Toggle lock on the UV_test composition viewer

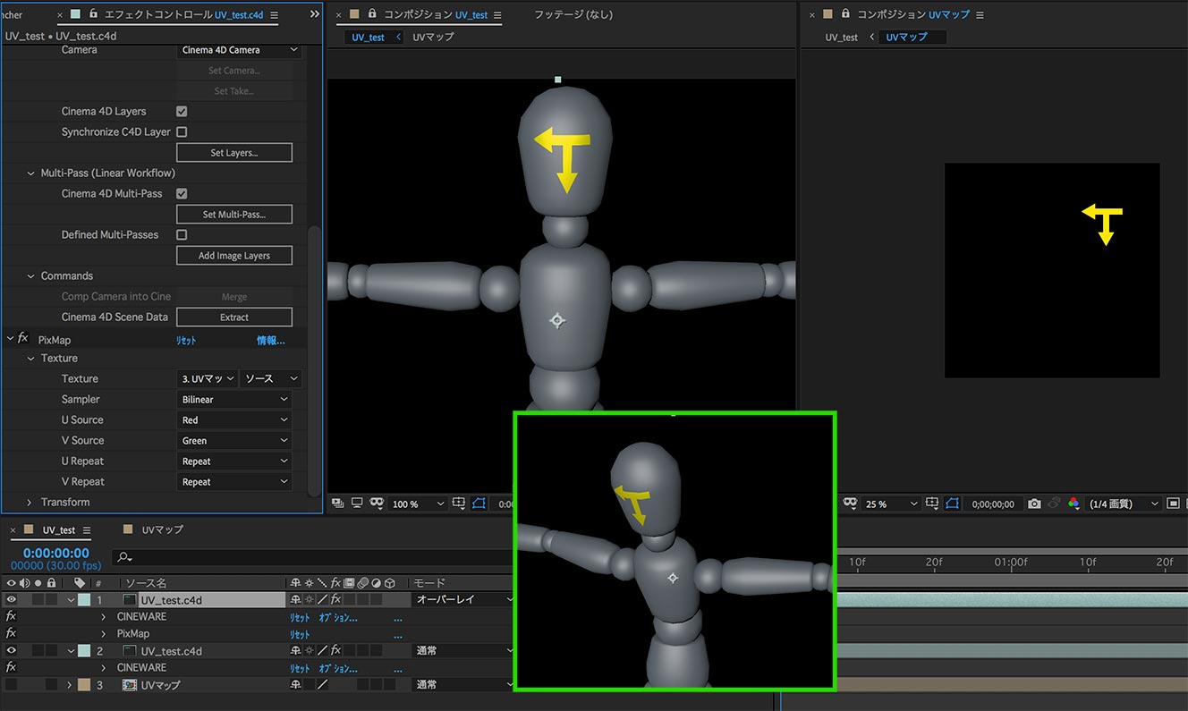pos(371,14)
